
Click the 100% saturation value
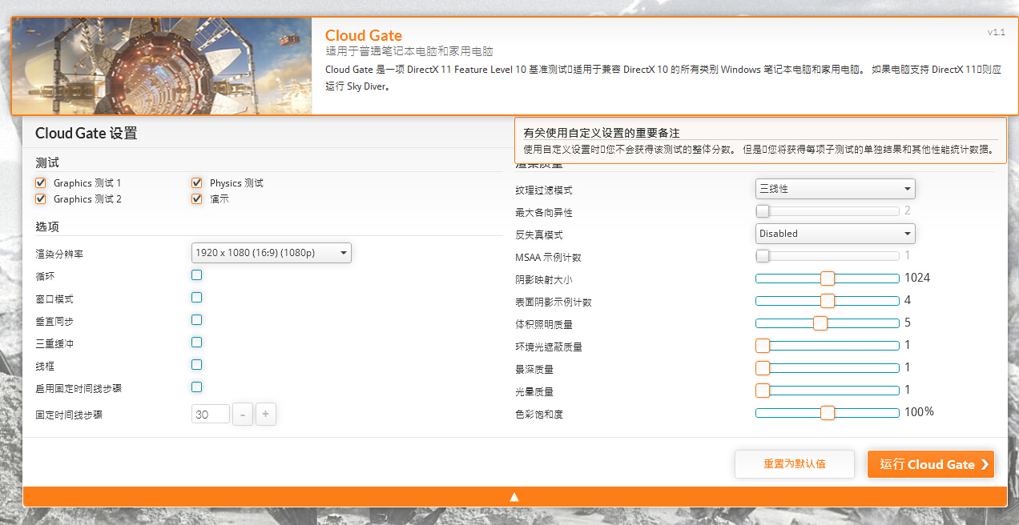coord(919,412)
